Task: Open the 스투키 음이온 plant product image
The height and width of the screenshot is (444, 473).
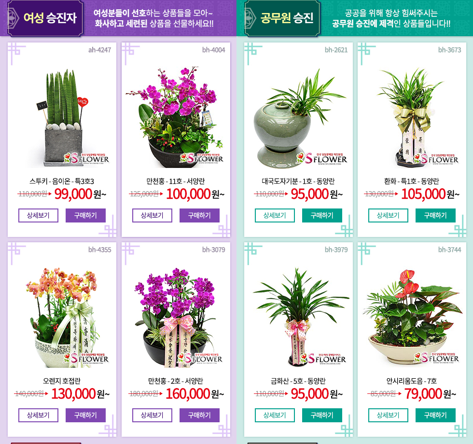Action: (x=62, y=116)
